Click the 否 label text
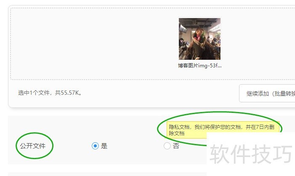The height and width of the screenshot is (176, 295). point(176,146)
